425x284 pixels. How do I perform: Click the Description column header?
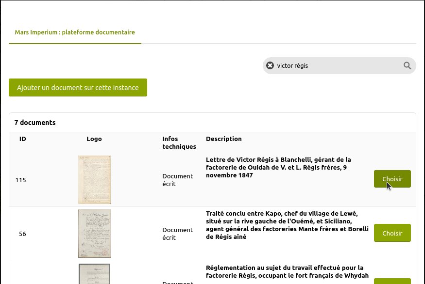223,139
